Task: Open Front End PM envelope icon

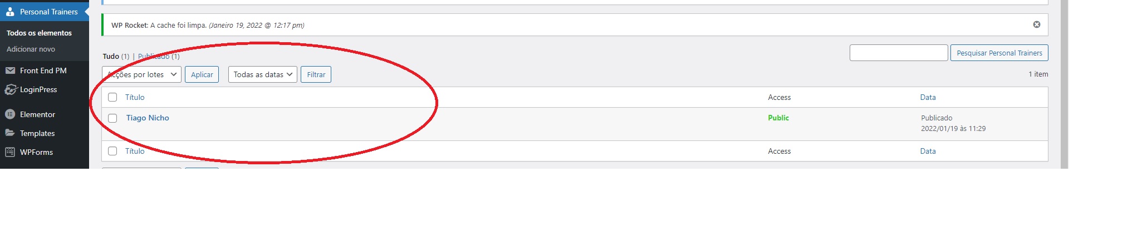Action: (x=10, y=70)
